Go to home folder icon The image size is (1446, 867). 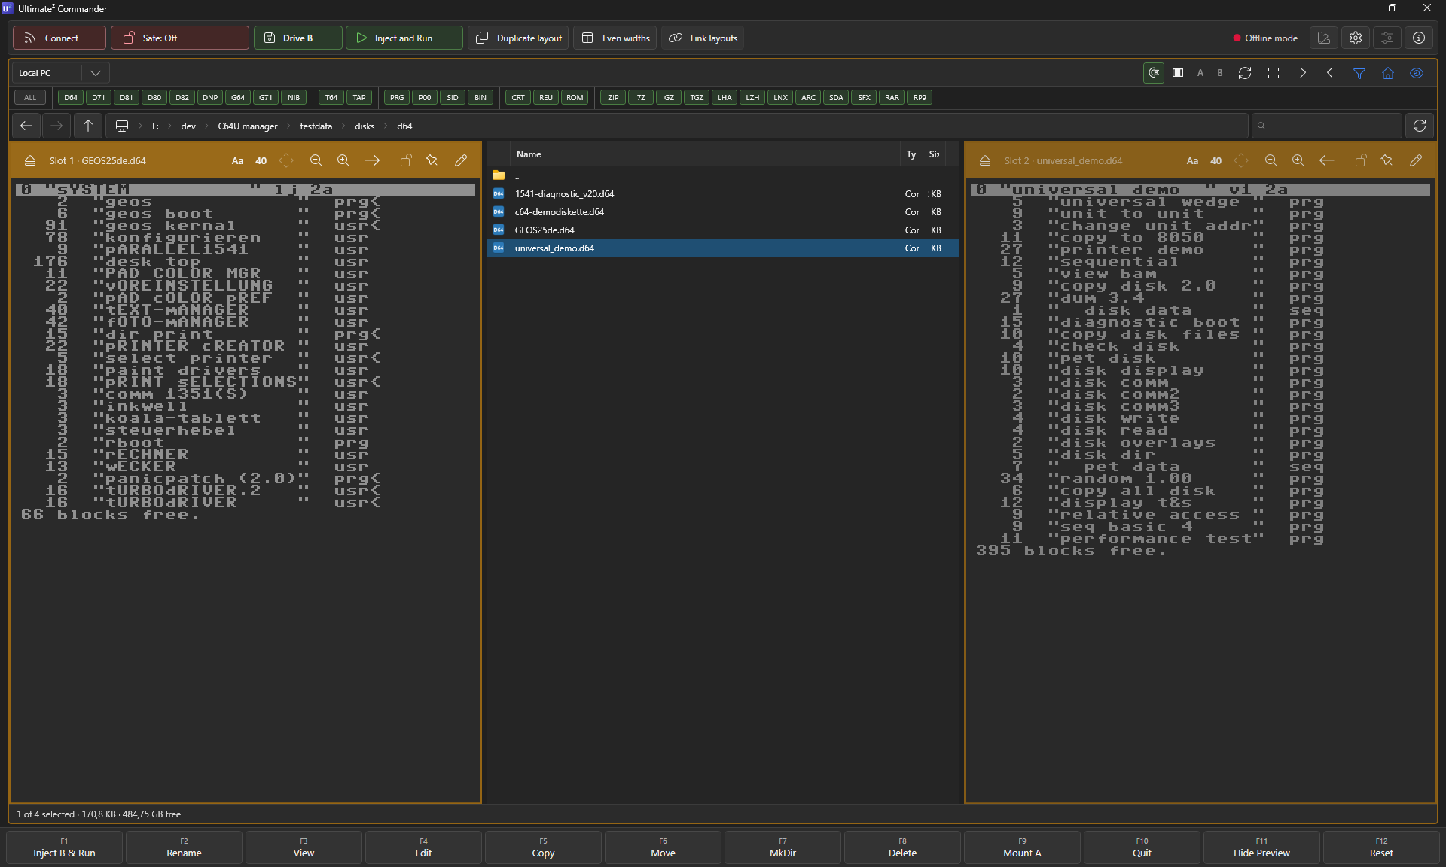click(x=1388, y=73)
